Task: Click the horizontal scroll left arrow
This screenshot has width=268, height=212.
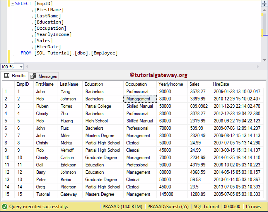Action: [27, 67]
